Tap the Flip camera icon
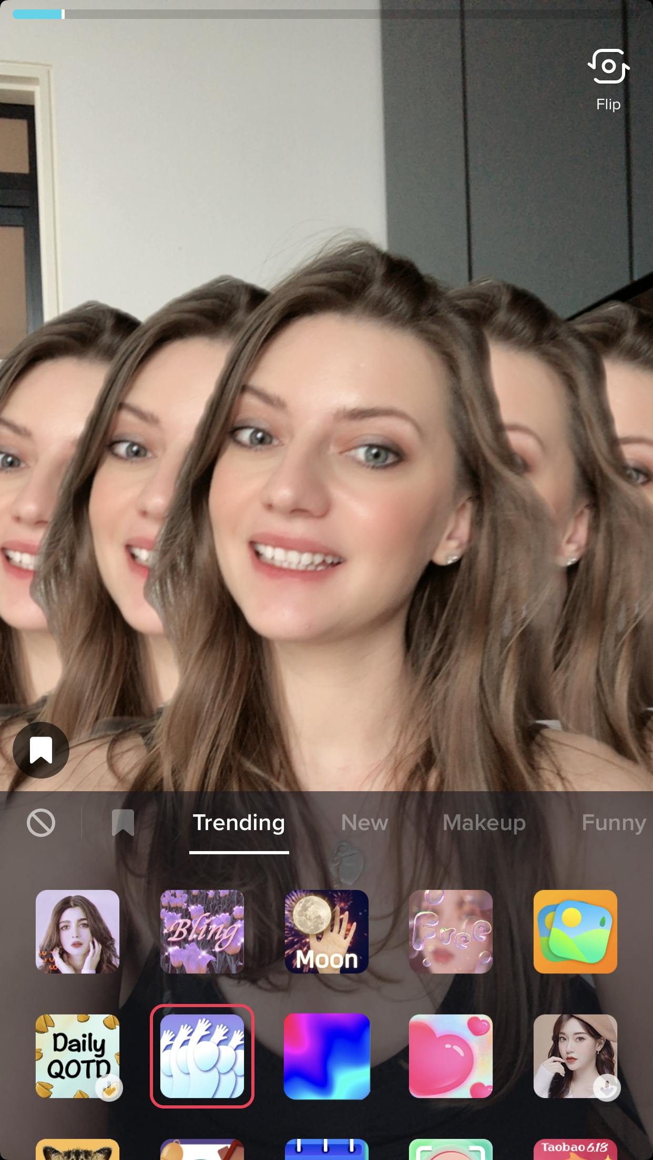The height and width of the screenshot is (1160, 653). (x=608, y=66)
